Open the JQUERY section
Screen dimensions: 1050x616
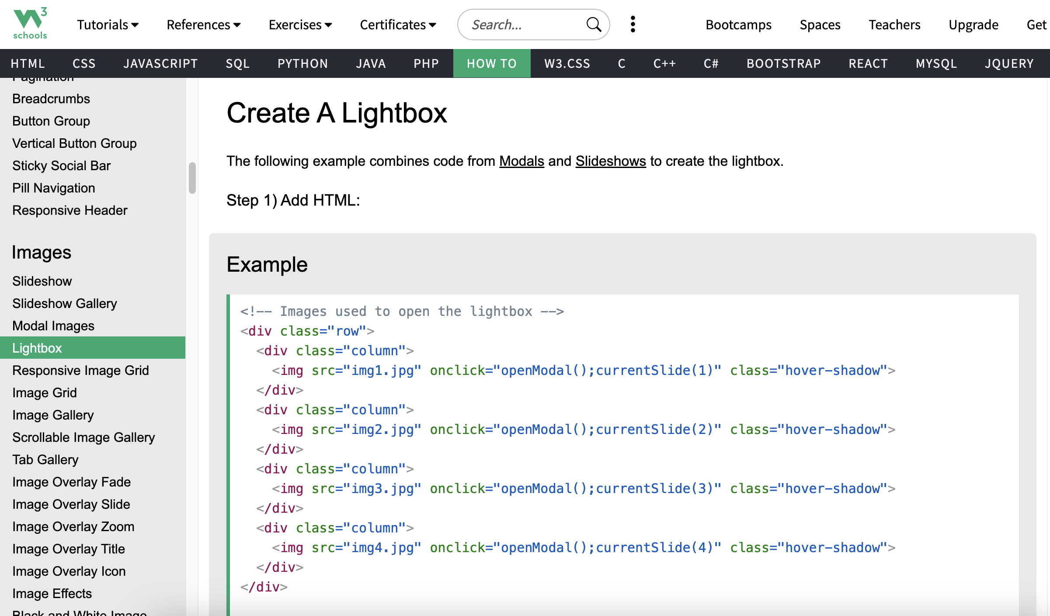(1009, 63)
